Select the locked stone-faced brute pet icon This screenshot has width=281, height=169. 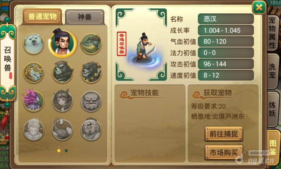click(x=91, y=101)
